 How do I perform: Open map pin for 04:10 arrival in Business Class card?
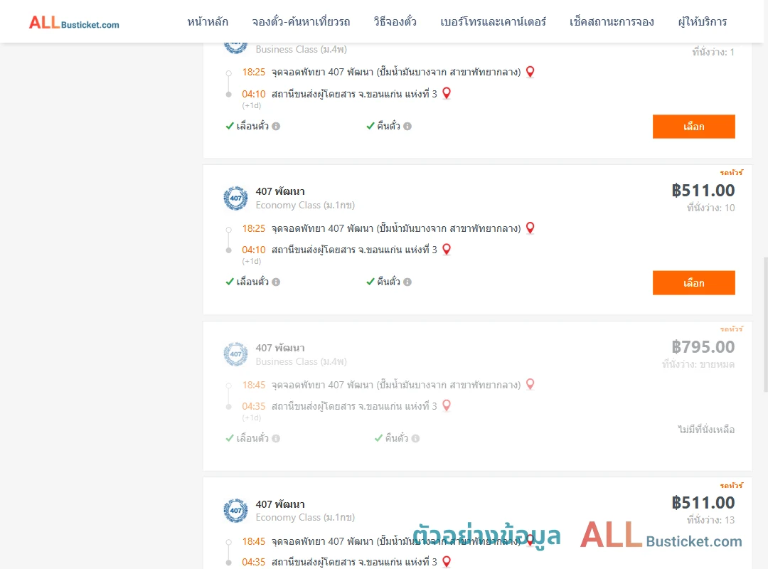click(446, 93)
